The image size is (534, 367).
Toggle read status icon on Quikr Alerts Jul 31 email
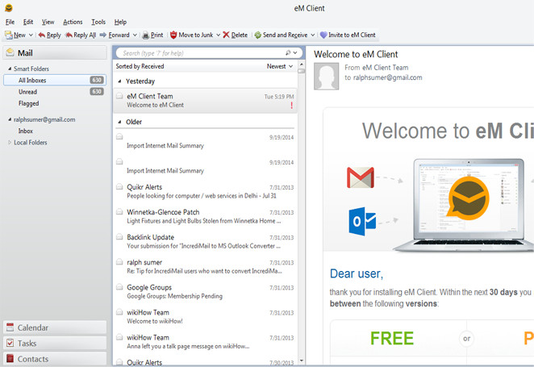click(x=119, y=187)
